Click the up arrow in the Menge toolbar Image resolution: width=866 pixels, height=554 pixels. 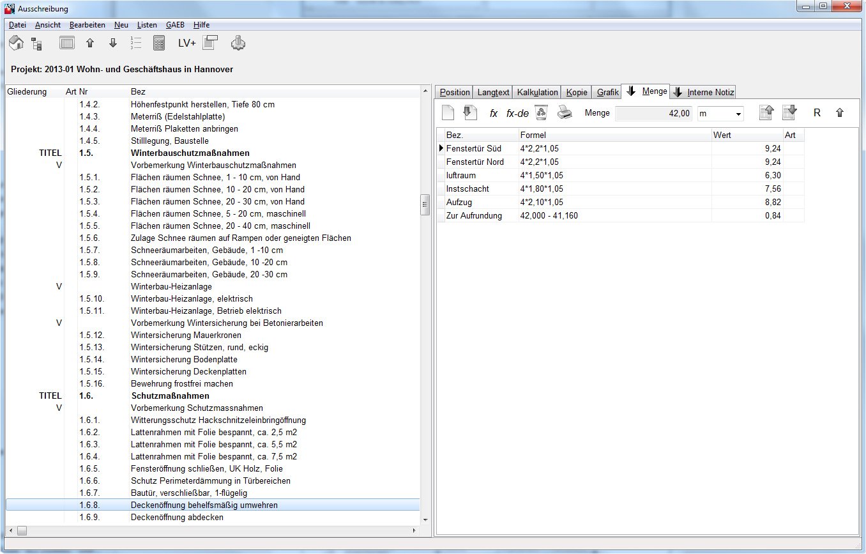coord(840,113)
